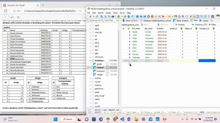Image resolution: width=220 pixels, height=123 pixels.
Task: Go to last row with the blue Last icon
Action: coord(145,17)
